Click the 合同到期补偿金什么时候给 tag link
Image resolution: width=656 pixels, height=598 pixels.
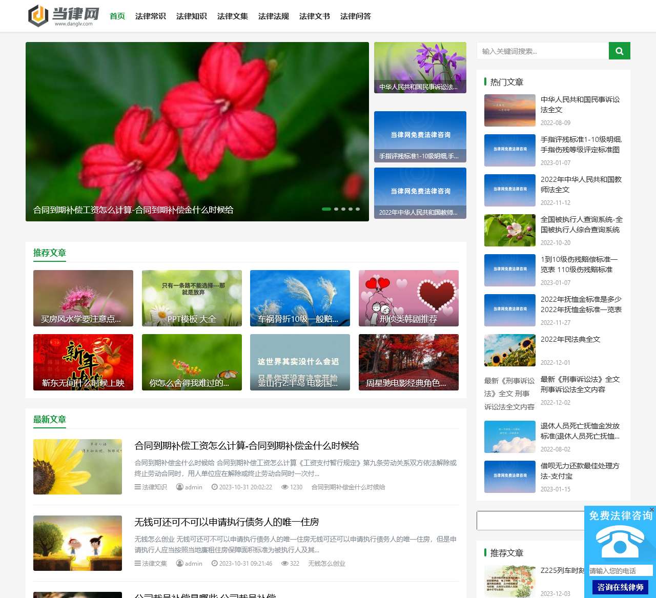click(x=348, y=487)
